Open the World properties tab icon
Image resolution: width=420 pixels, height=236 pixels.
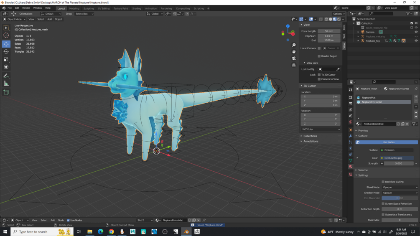tap(351, 122)
